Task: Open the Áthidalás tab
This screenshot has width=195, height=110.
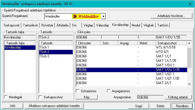Action: tap(62, 25)
